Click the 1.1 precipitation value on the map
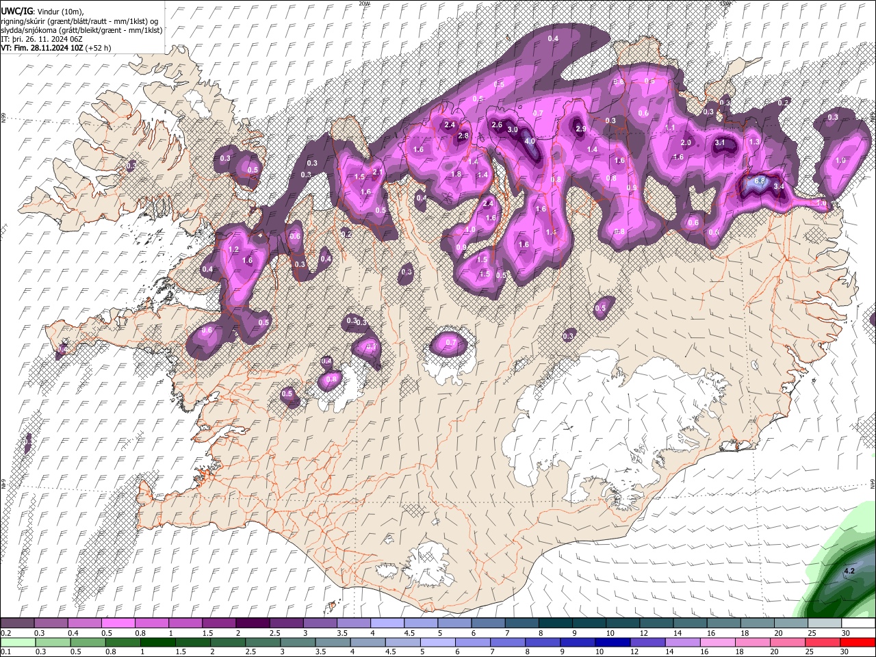Screen dimensions: 876x657 pos(670,128)
